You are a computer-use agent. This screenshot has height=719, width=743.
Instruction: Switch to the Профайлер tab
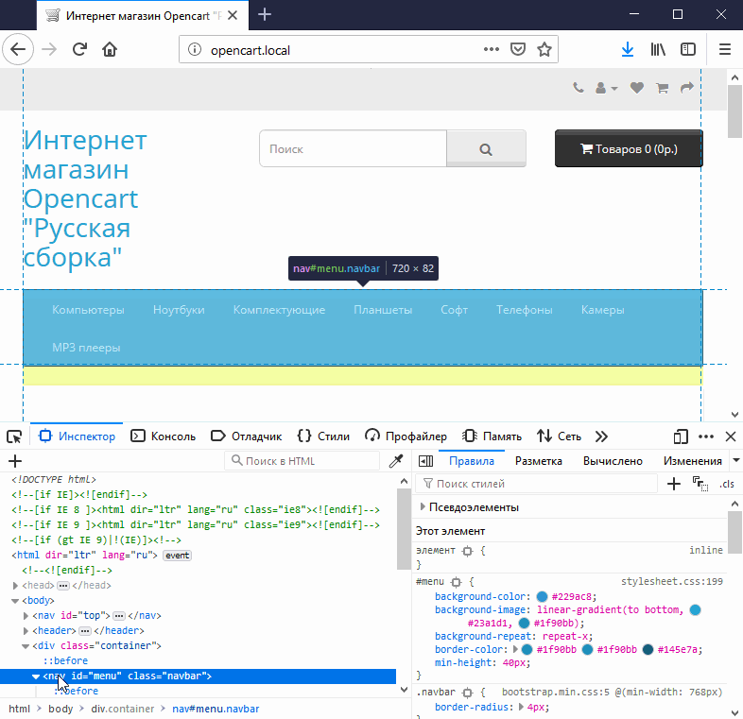pos(406,437)
